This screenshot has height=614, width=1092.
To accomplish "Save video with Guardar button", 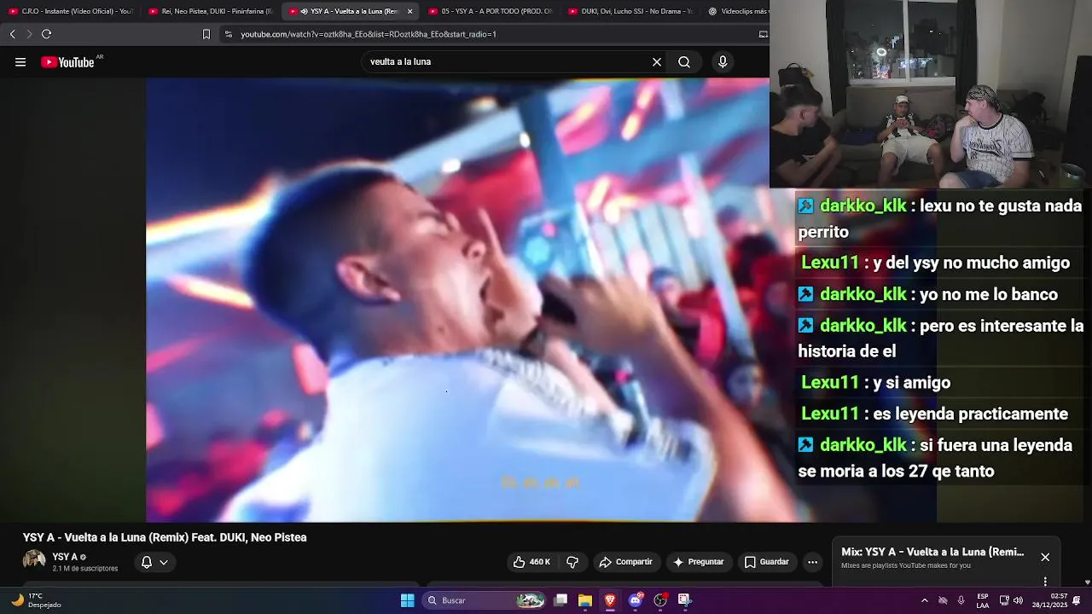I will (x=766, y=562).
